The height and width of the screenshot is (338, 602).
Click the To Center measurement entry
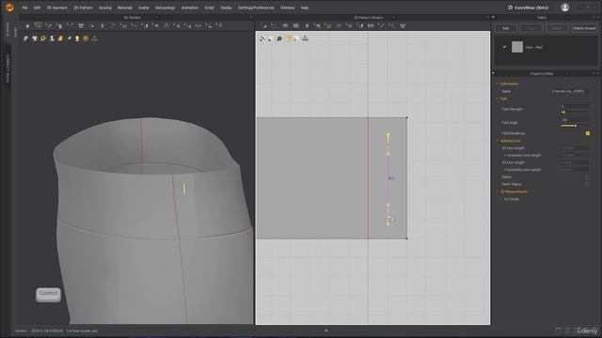[512, 199]
